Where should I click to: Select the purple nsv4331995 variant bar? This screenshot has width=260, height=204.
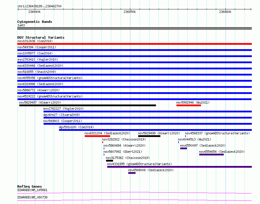coord(179,167)
